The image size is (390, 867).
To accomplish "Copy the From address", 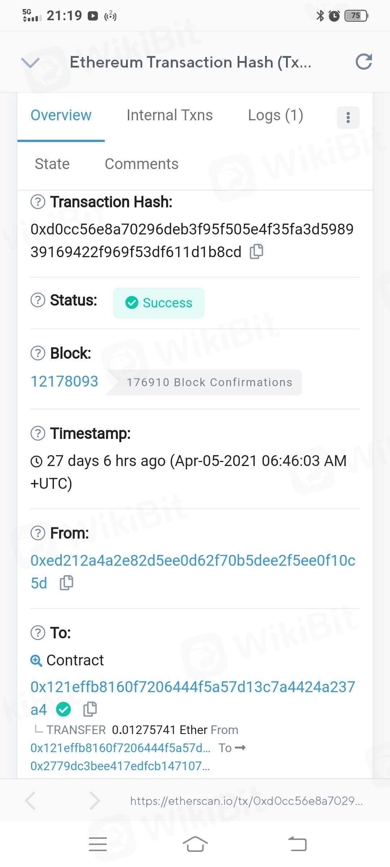I will 66,583.
